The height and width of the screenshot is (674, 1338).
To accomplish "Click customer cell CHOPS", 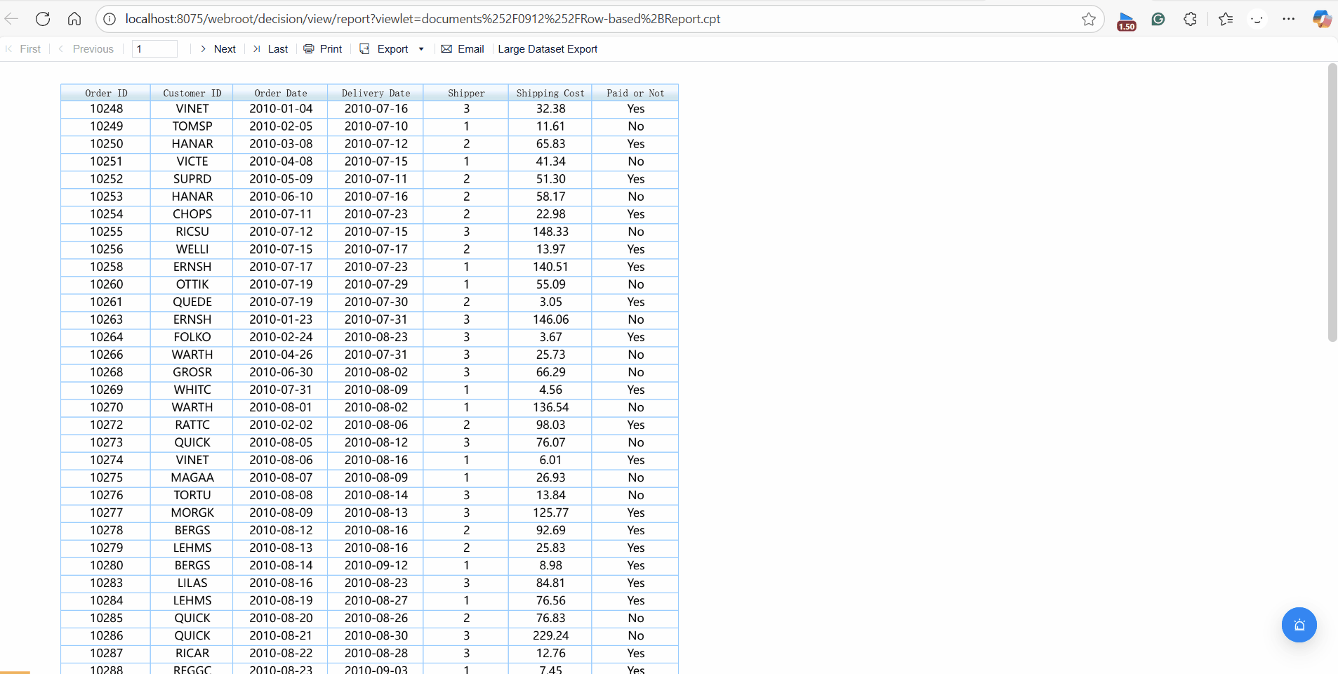I will (192, 214).
